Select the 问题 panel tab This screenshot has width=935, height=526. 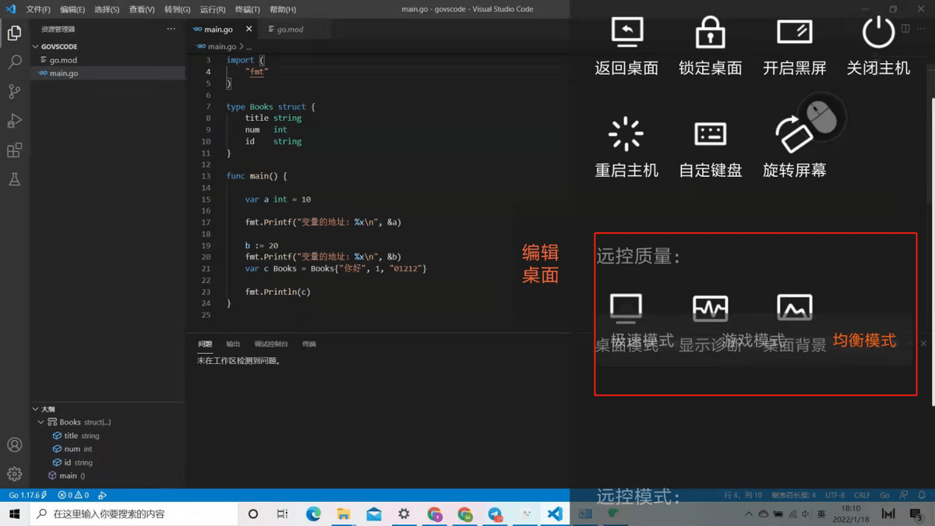(x=205, y=344)
